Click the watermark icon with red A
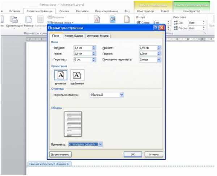 click(x=97, y=20)
